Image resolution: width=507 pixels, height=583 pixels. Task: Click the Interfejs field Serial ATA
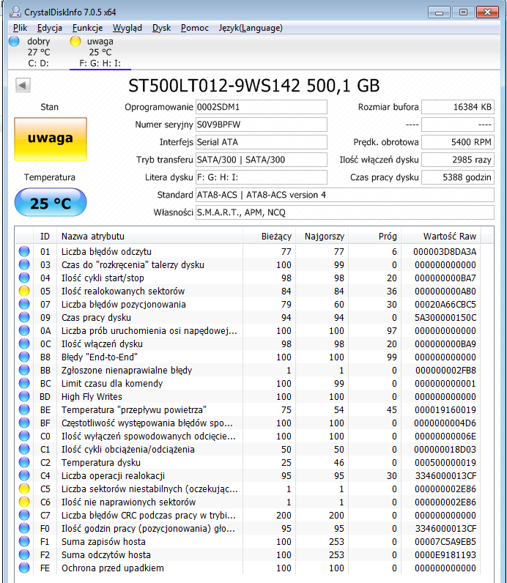(262, 142)
